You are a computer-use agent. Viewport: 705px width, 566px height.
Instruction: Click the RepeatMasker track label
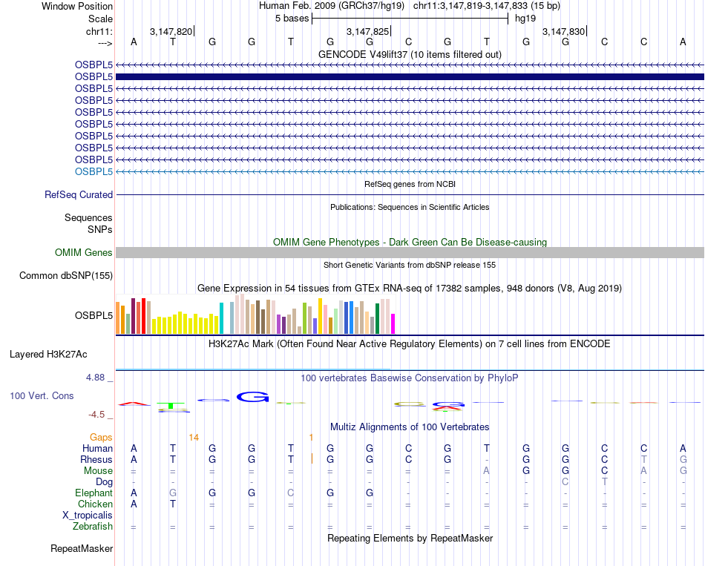pos(82,548)
